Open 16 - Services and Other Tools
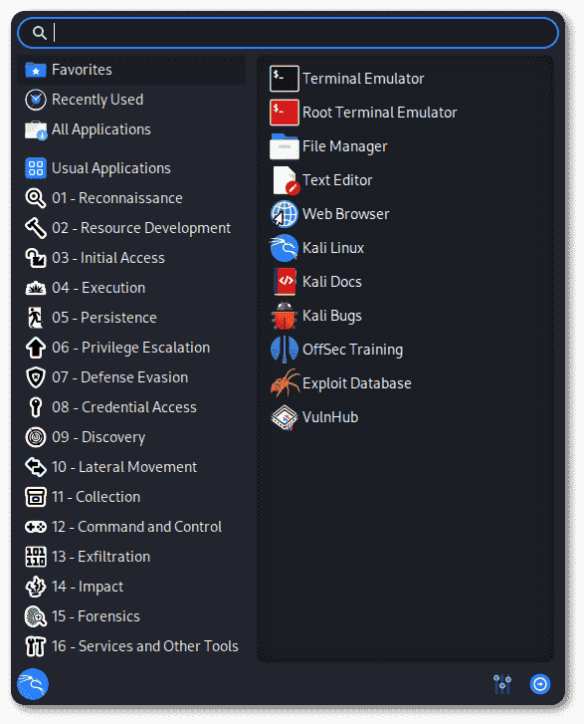This screenshot has width=584, height=724. [145, 646]
